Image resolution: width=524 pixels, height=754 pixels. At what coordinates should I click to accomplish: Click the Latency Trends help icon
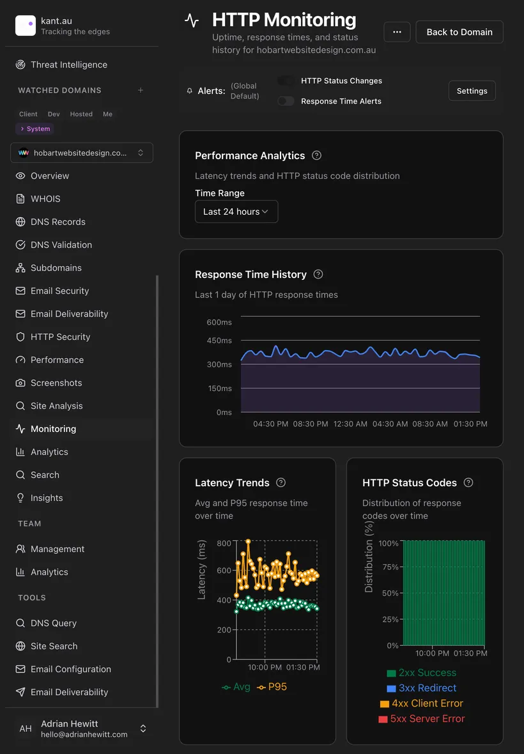tap(281, 483)
